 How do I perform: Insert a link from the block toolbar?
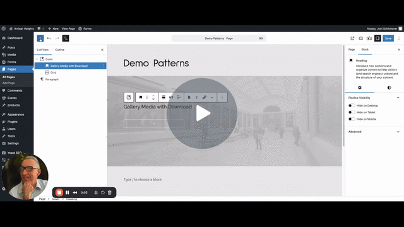click(205, 97)
